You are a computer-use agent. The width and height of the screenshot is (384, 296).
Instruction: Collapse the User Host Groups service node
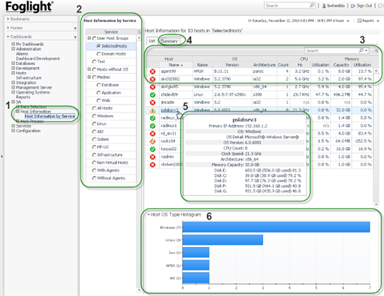pyautogui.click(x=89, y=38)
